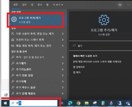Click the magnifier icon in the taskbar search box
Screen dimensions: 132x107
tap(13, 103)
